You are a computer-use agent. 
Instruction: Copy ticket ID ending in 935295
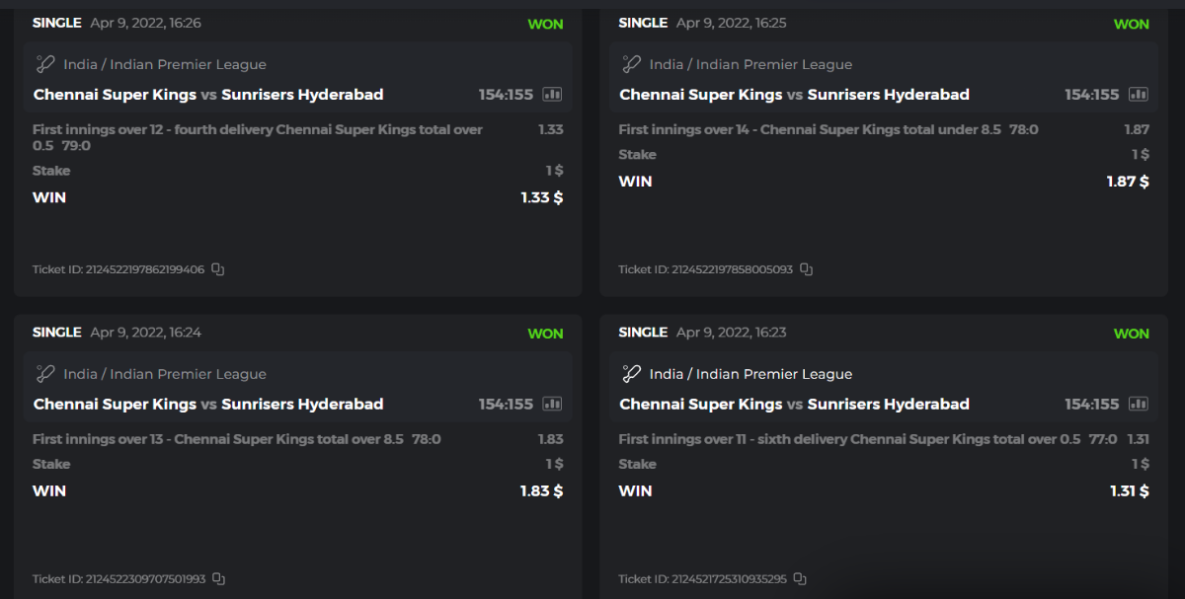(x=800, y=579)
